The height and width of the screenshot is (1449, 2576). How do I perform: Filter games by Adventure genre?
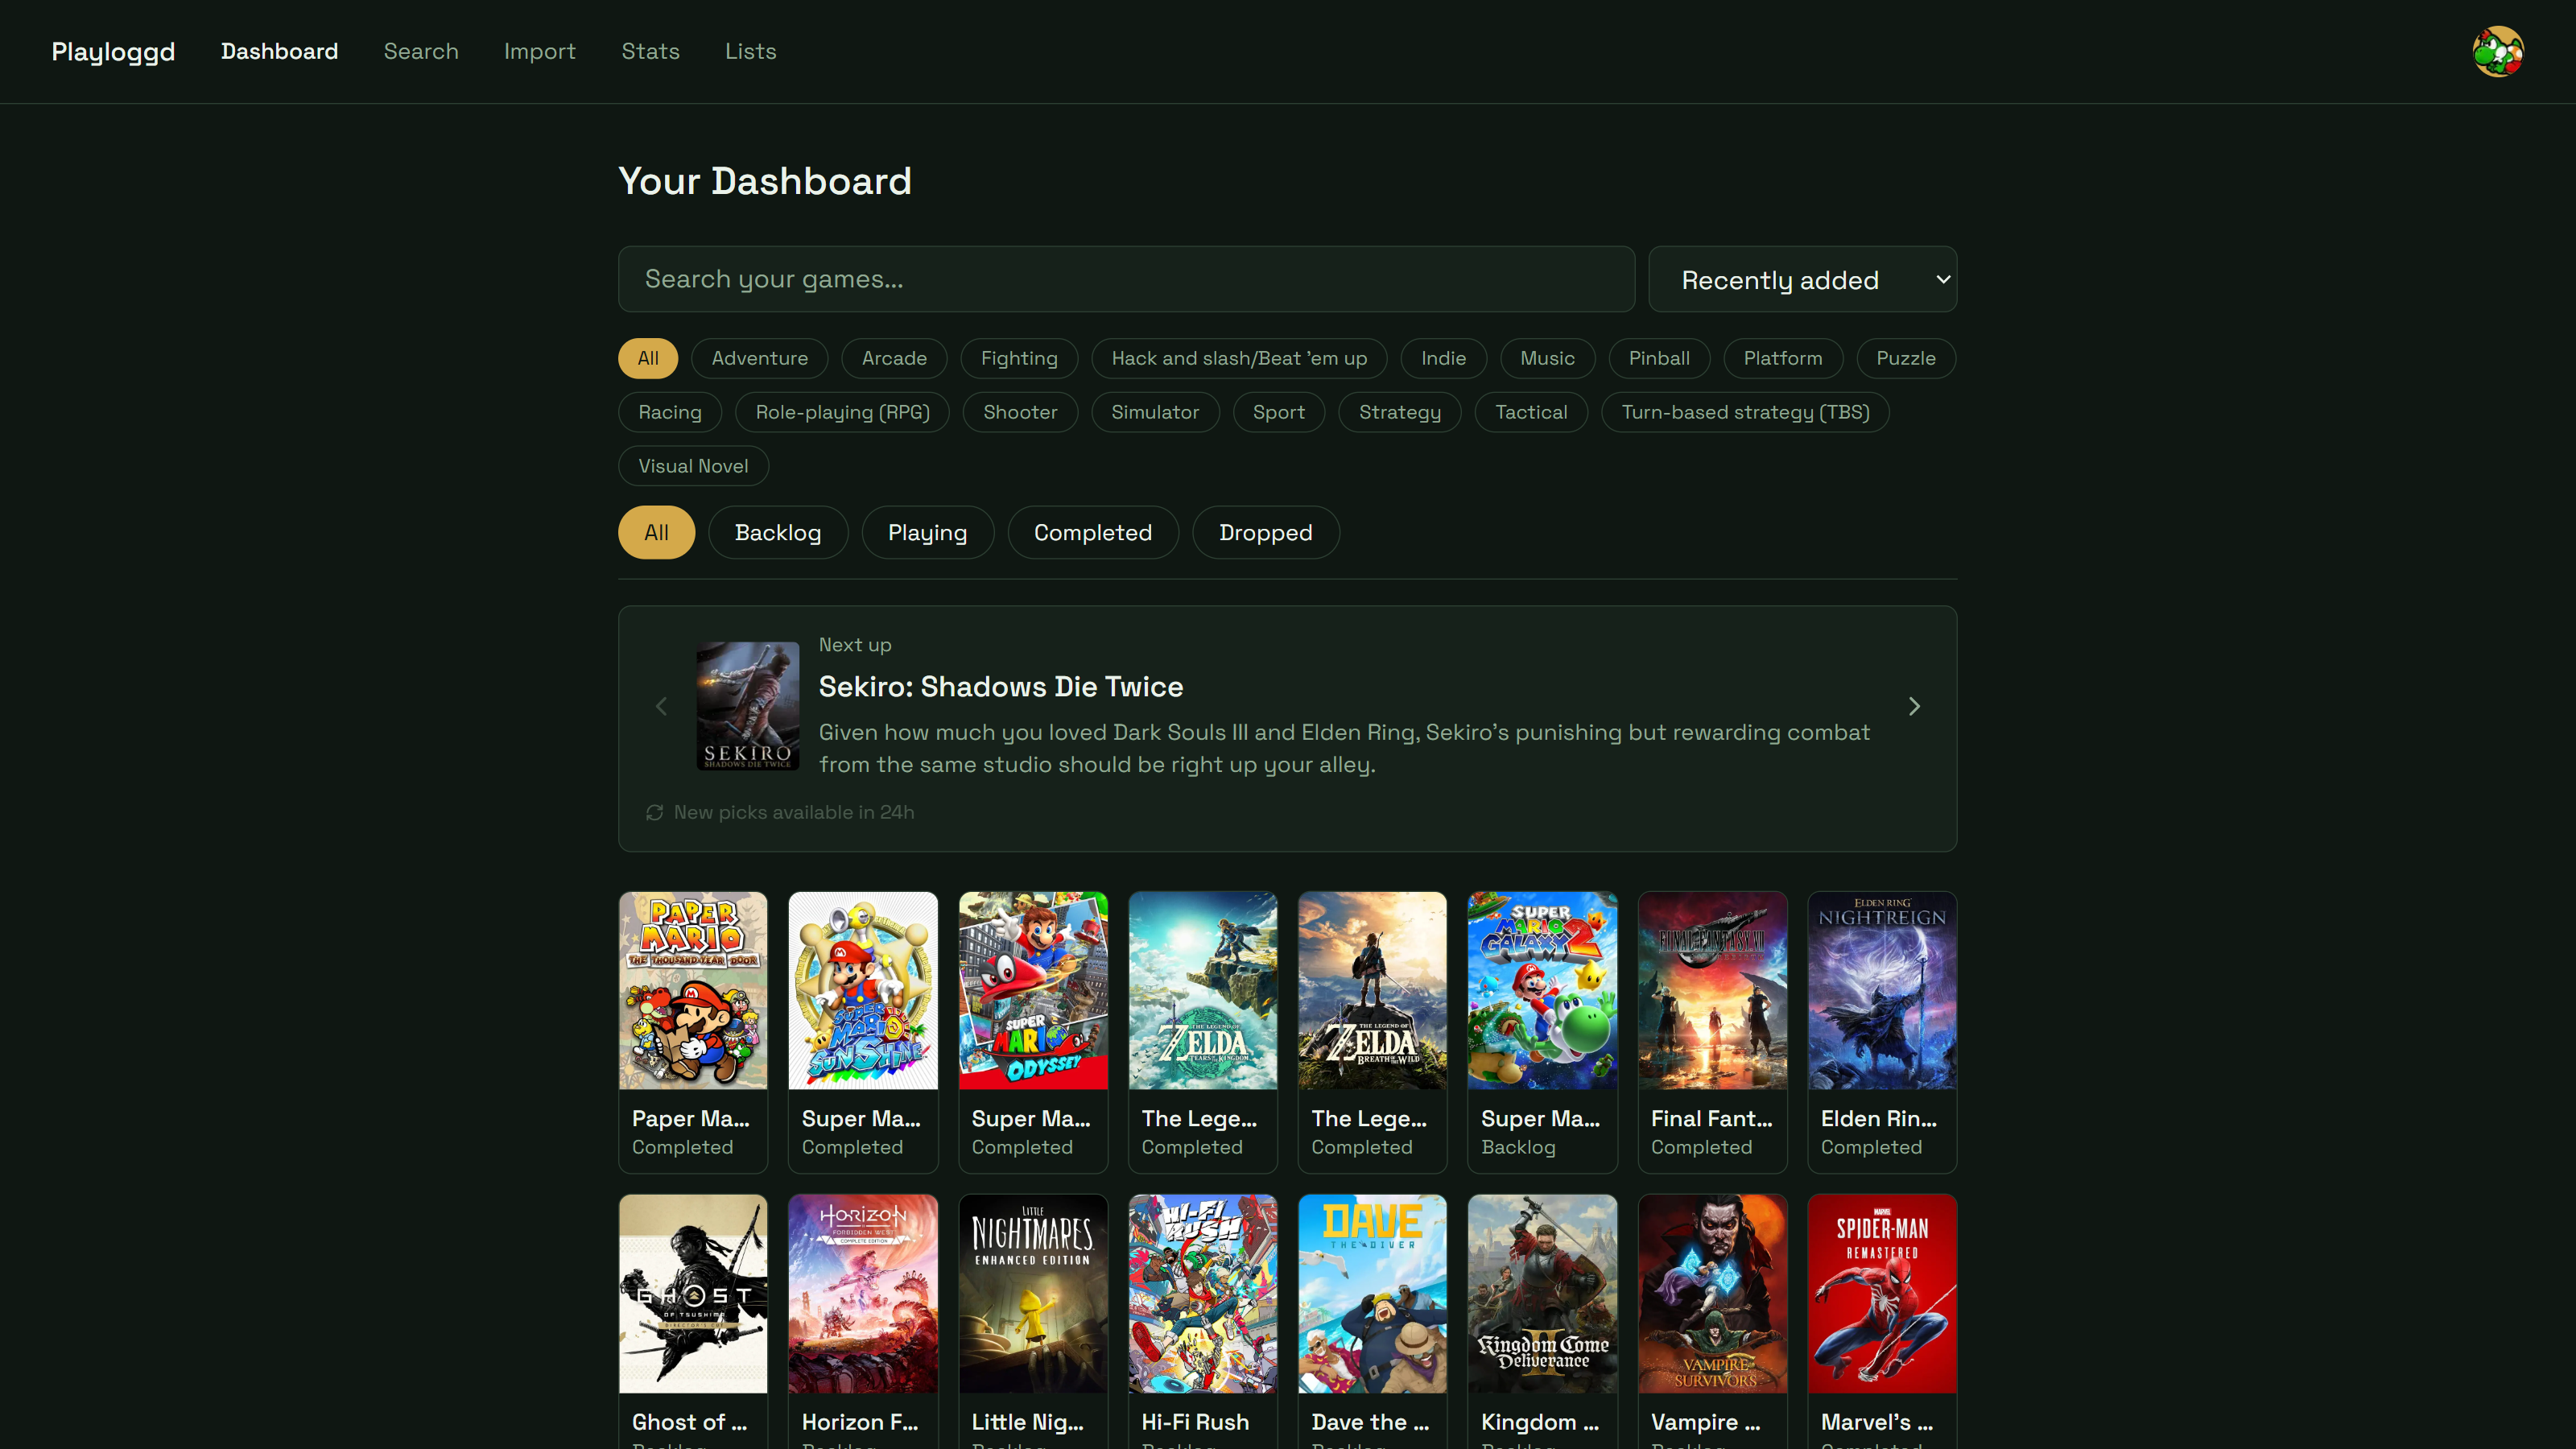click(x=759, y=358)
